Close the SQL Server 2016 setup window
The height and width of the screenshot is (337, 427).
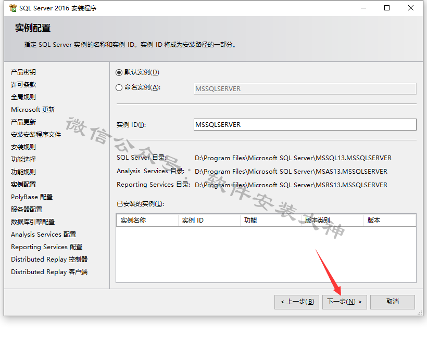[x=411, y=8]
